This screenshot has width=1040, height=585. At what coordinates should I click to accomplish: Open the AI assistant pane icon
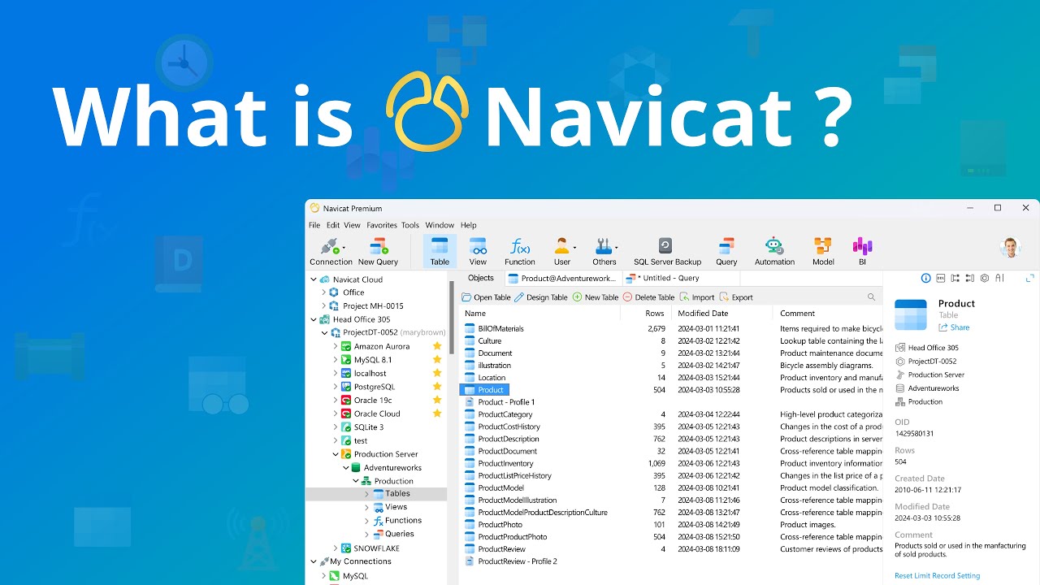1000,278
